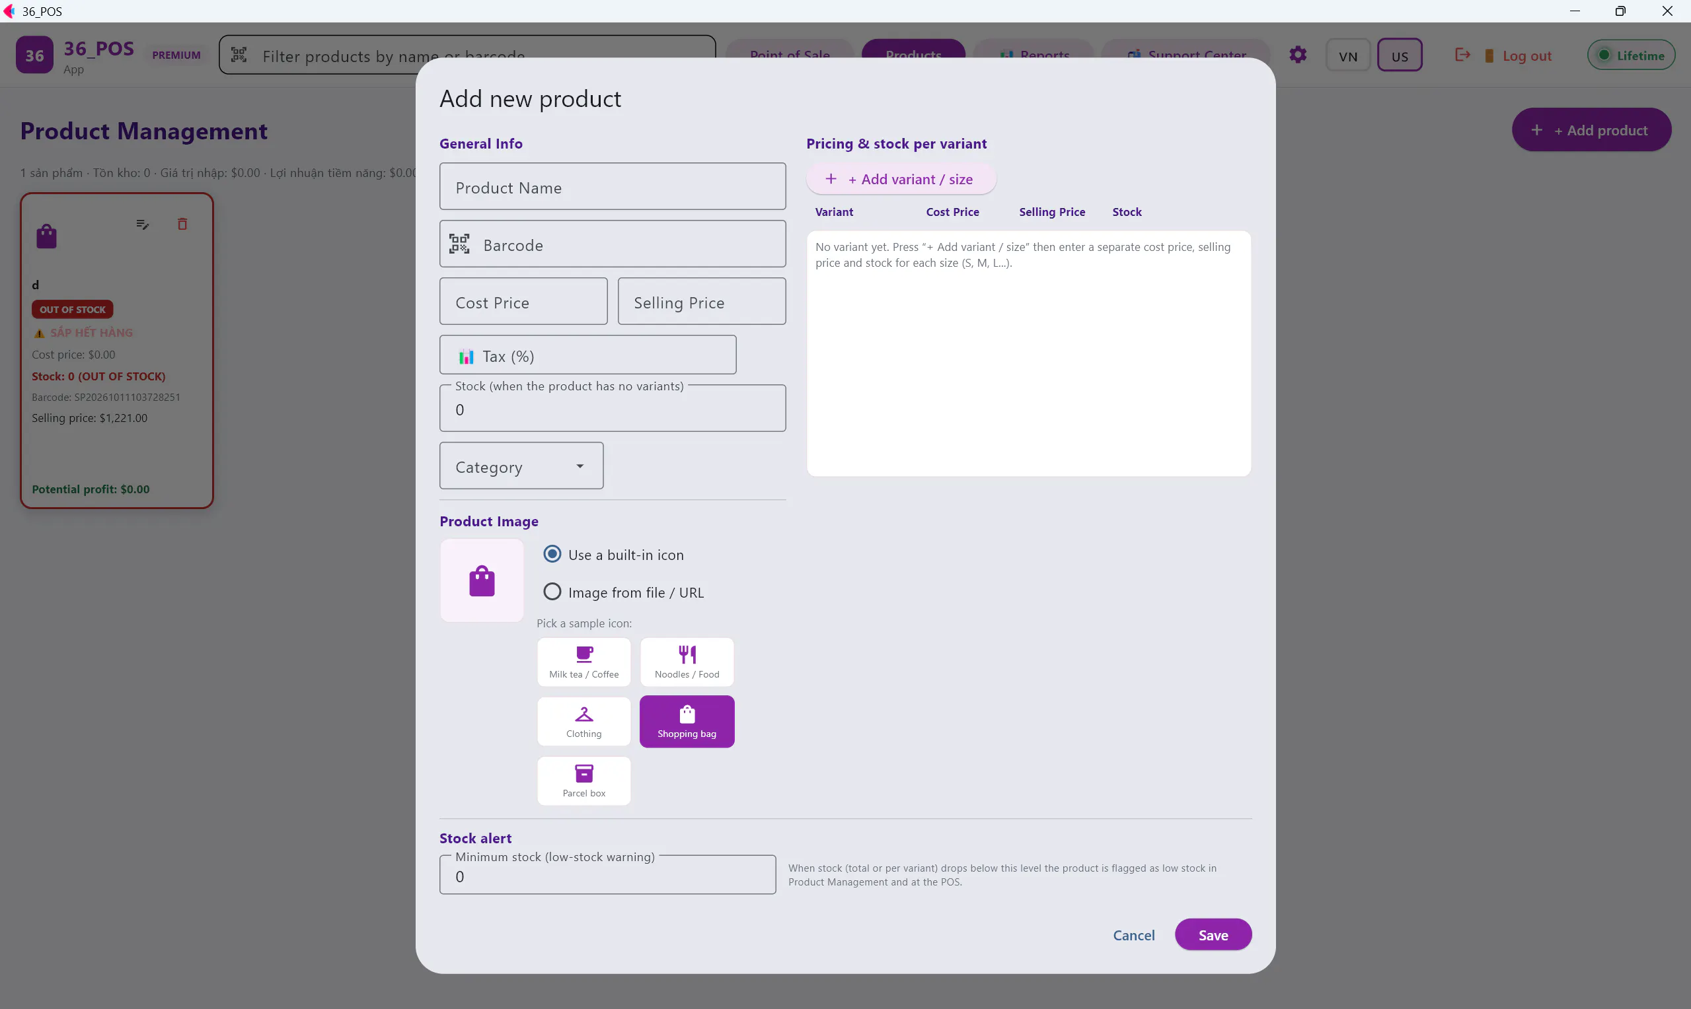Image resolution: width=1691 pixels, height=1009 pixels.
Task: Click the delete trash icon on product card d
Action: (x=182, y=224)
